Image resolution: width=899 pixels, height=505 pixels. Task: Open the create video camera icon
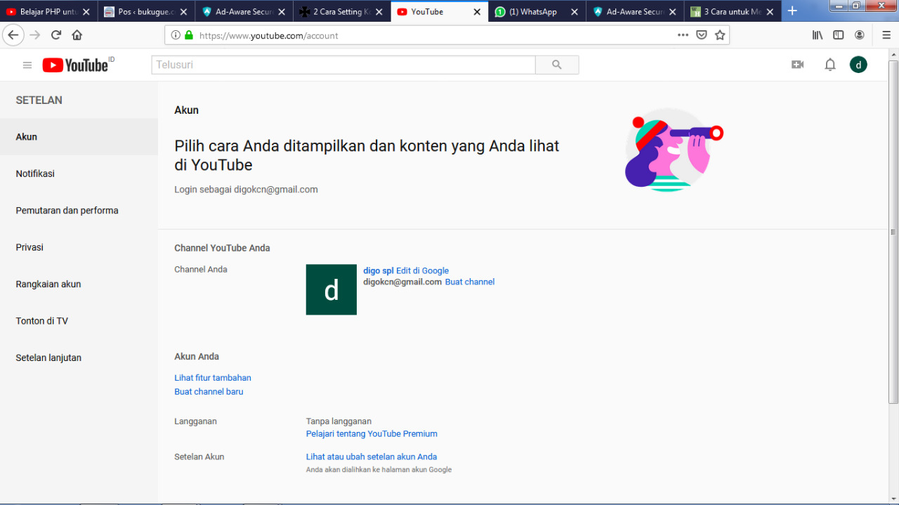(797, 65)
